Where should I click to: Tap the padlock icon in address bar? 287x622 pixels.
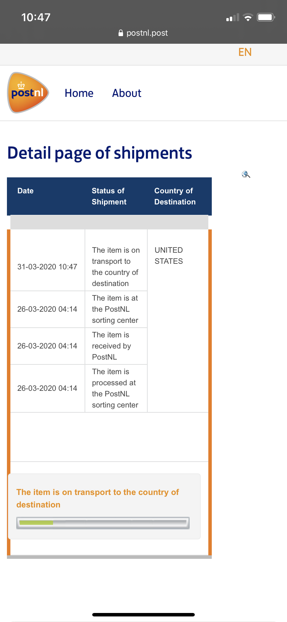[x=121, y=33]
